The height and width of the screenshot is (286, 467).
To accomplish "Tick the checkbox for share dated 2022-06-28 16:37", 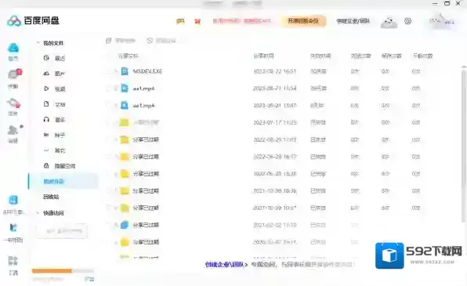I will [109, 157].
